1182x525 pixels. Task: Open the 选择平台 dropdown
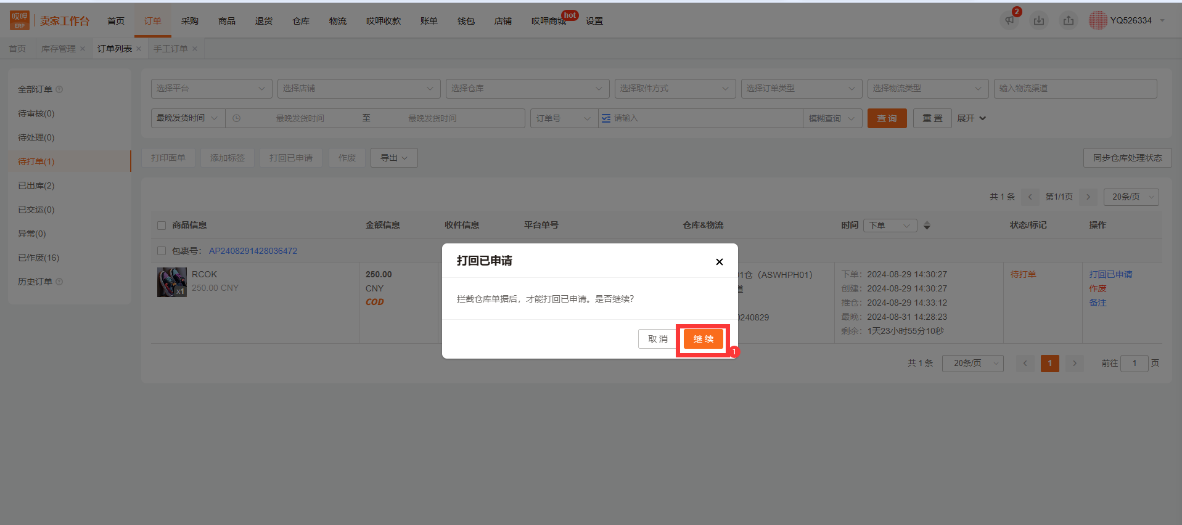[x=211, y=89]
